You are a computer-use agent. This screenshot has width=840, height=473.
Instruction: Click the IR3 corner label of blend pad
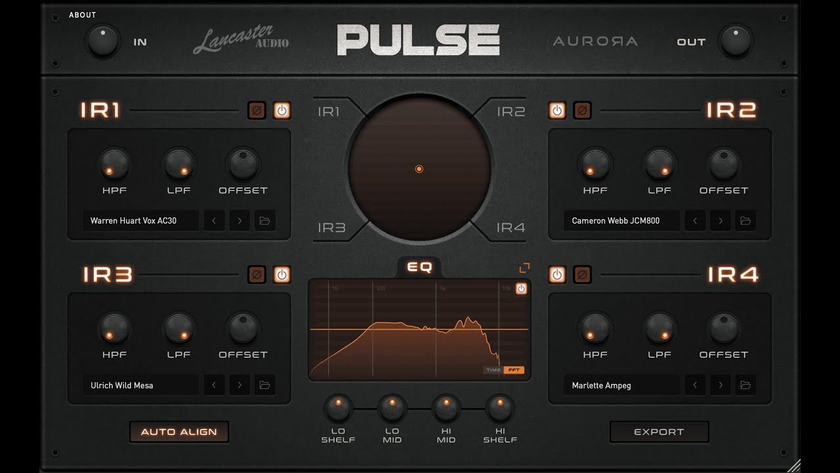[x=331, y=228]
